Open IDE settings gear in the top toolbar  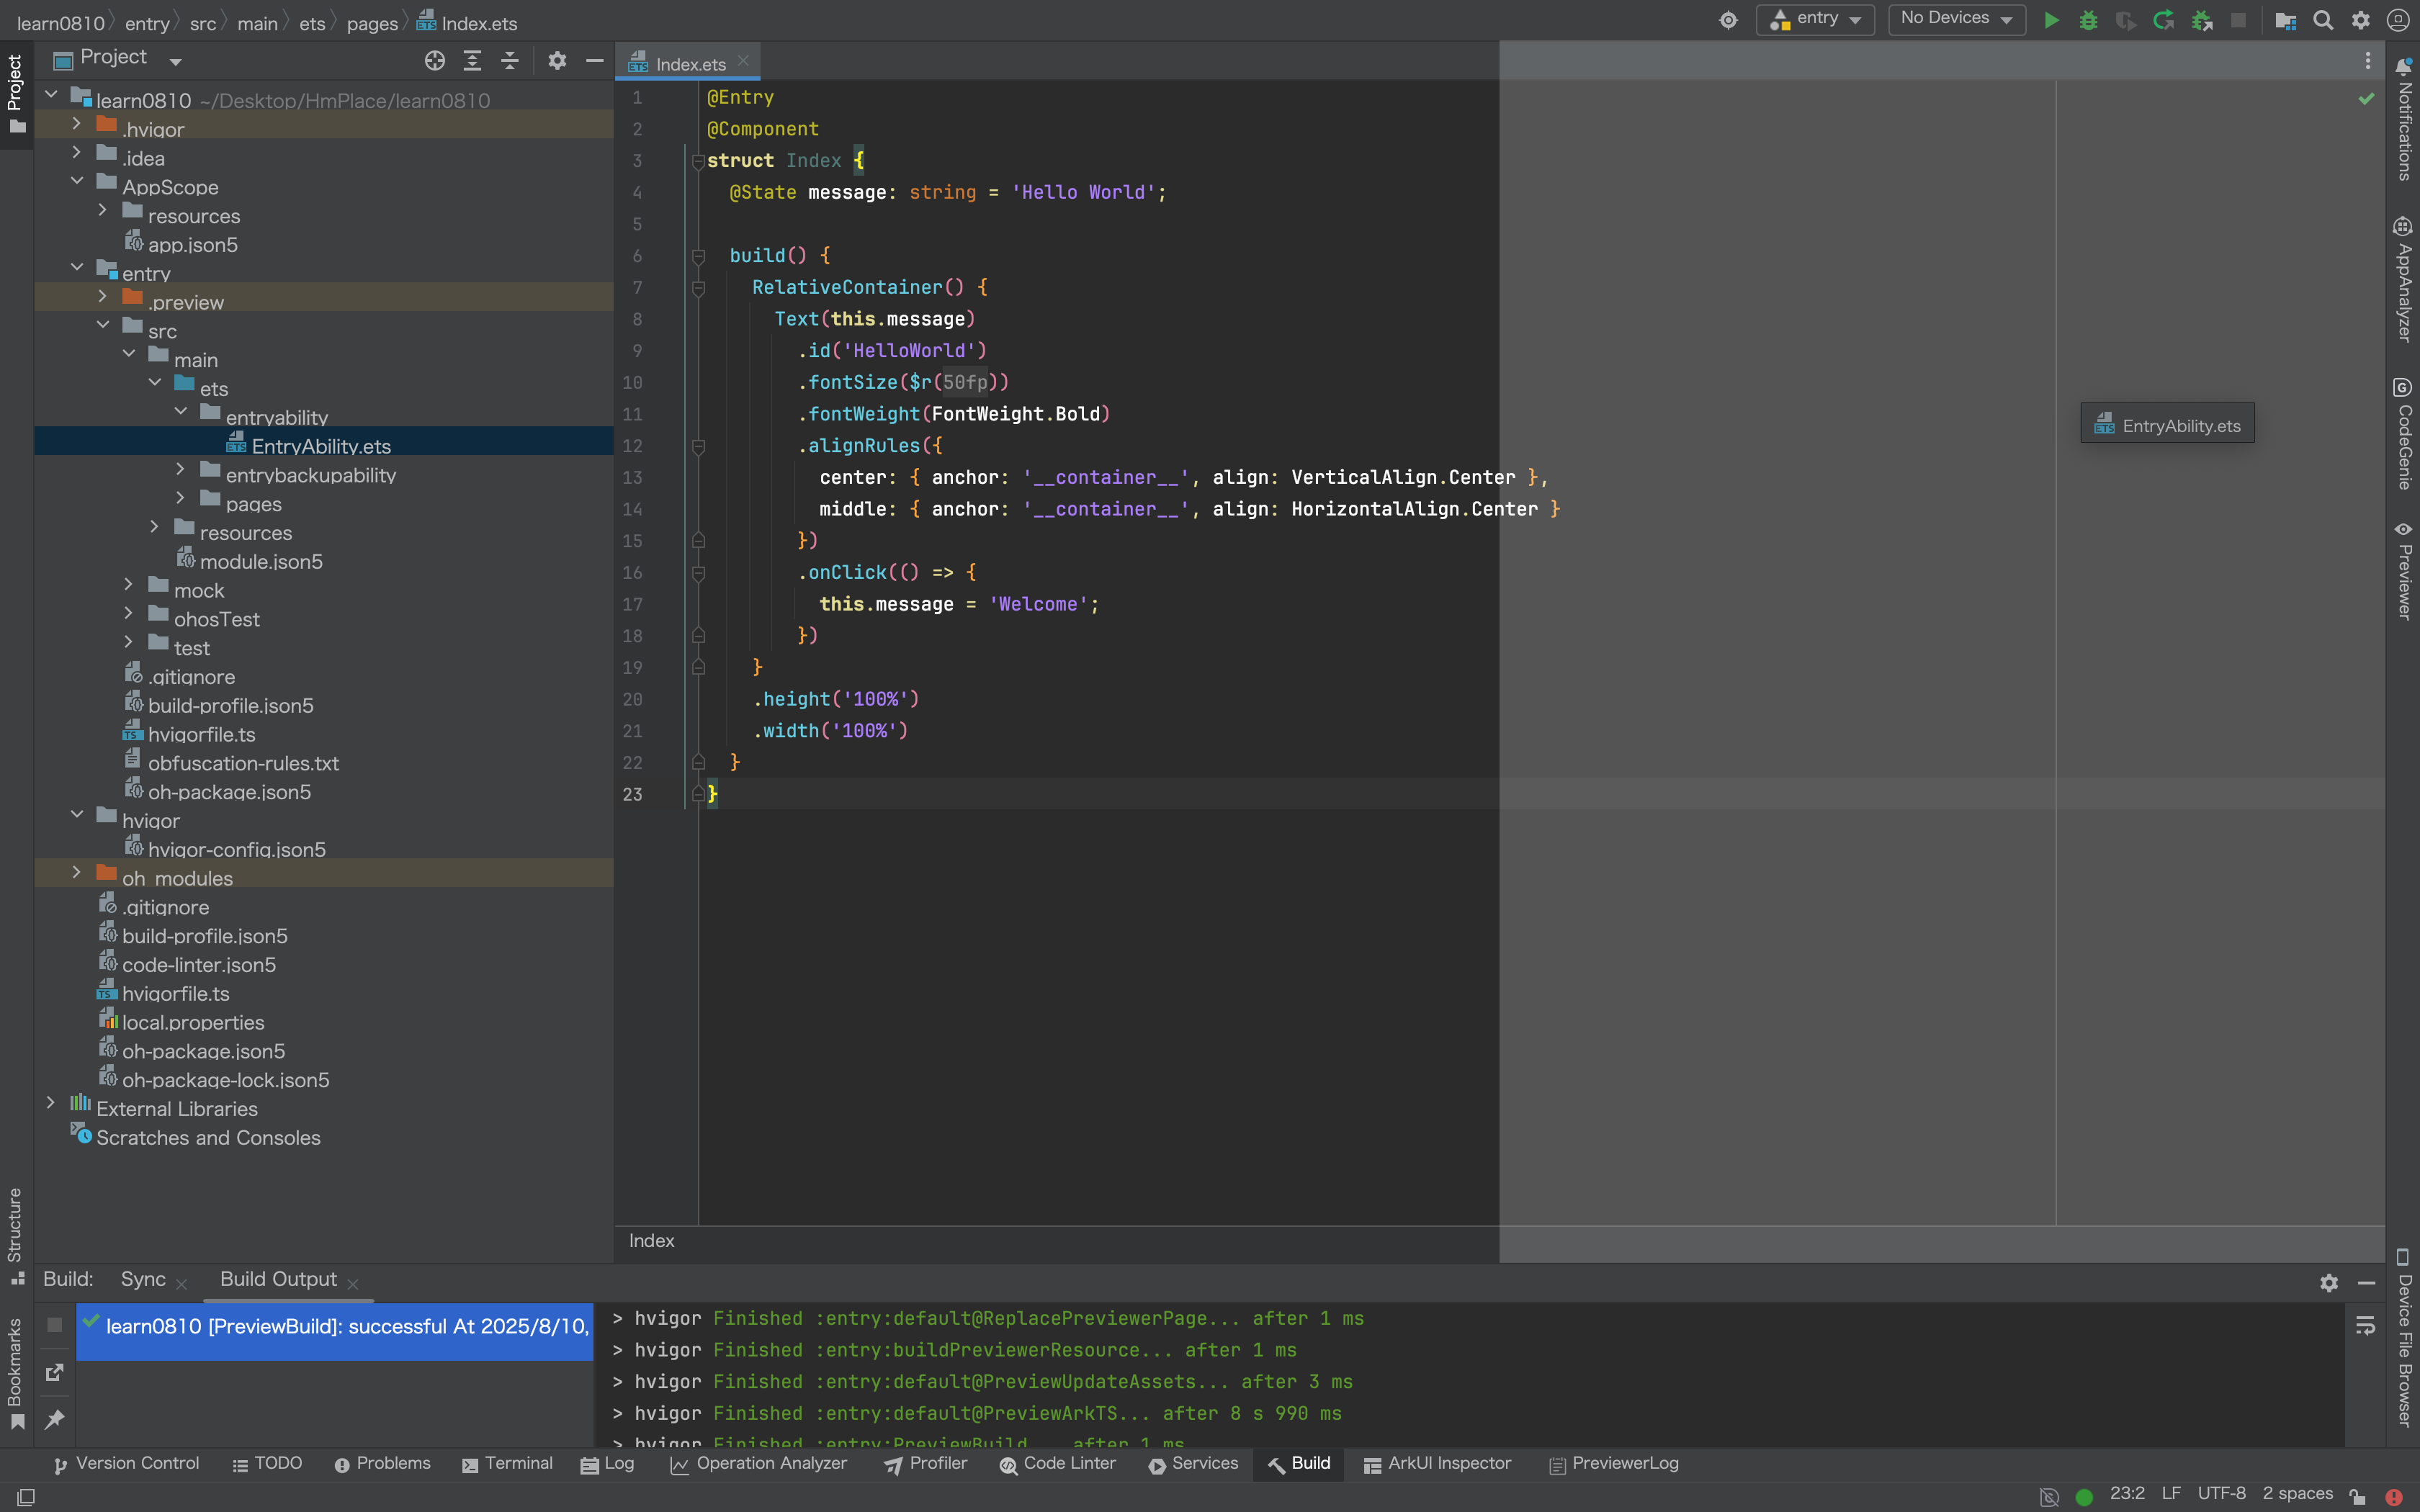click(2361, 20)
